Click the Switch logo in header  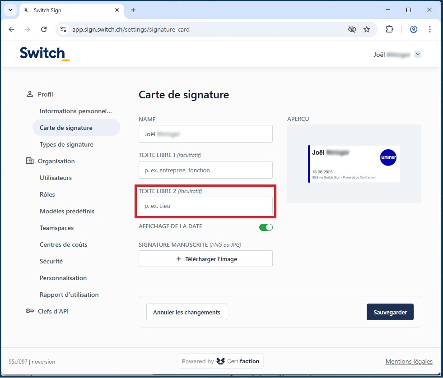(x=44, y=54)
